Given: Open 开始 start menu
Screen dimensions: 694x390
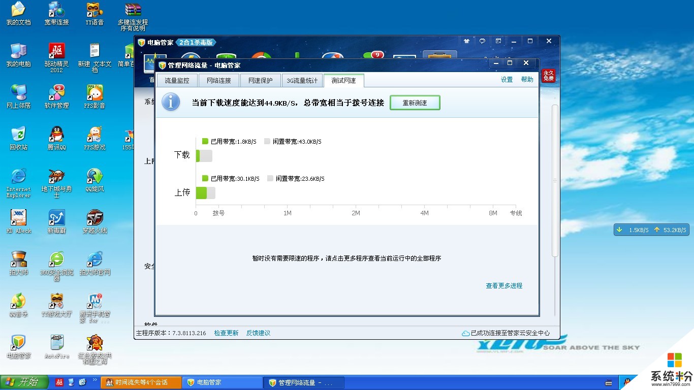Looking at the screenshot, I should click(x=24, y=382).
